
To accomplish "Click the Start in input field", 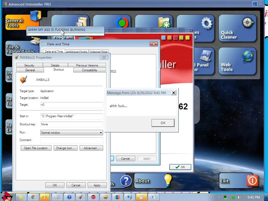I will click(72, 116).
